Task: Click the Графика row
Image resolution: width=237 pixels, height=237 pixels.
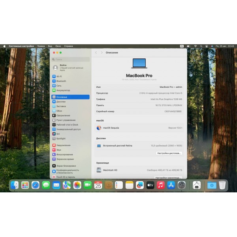Action: coord(139,99)
